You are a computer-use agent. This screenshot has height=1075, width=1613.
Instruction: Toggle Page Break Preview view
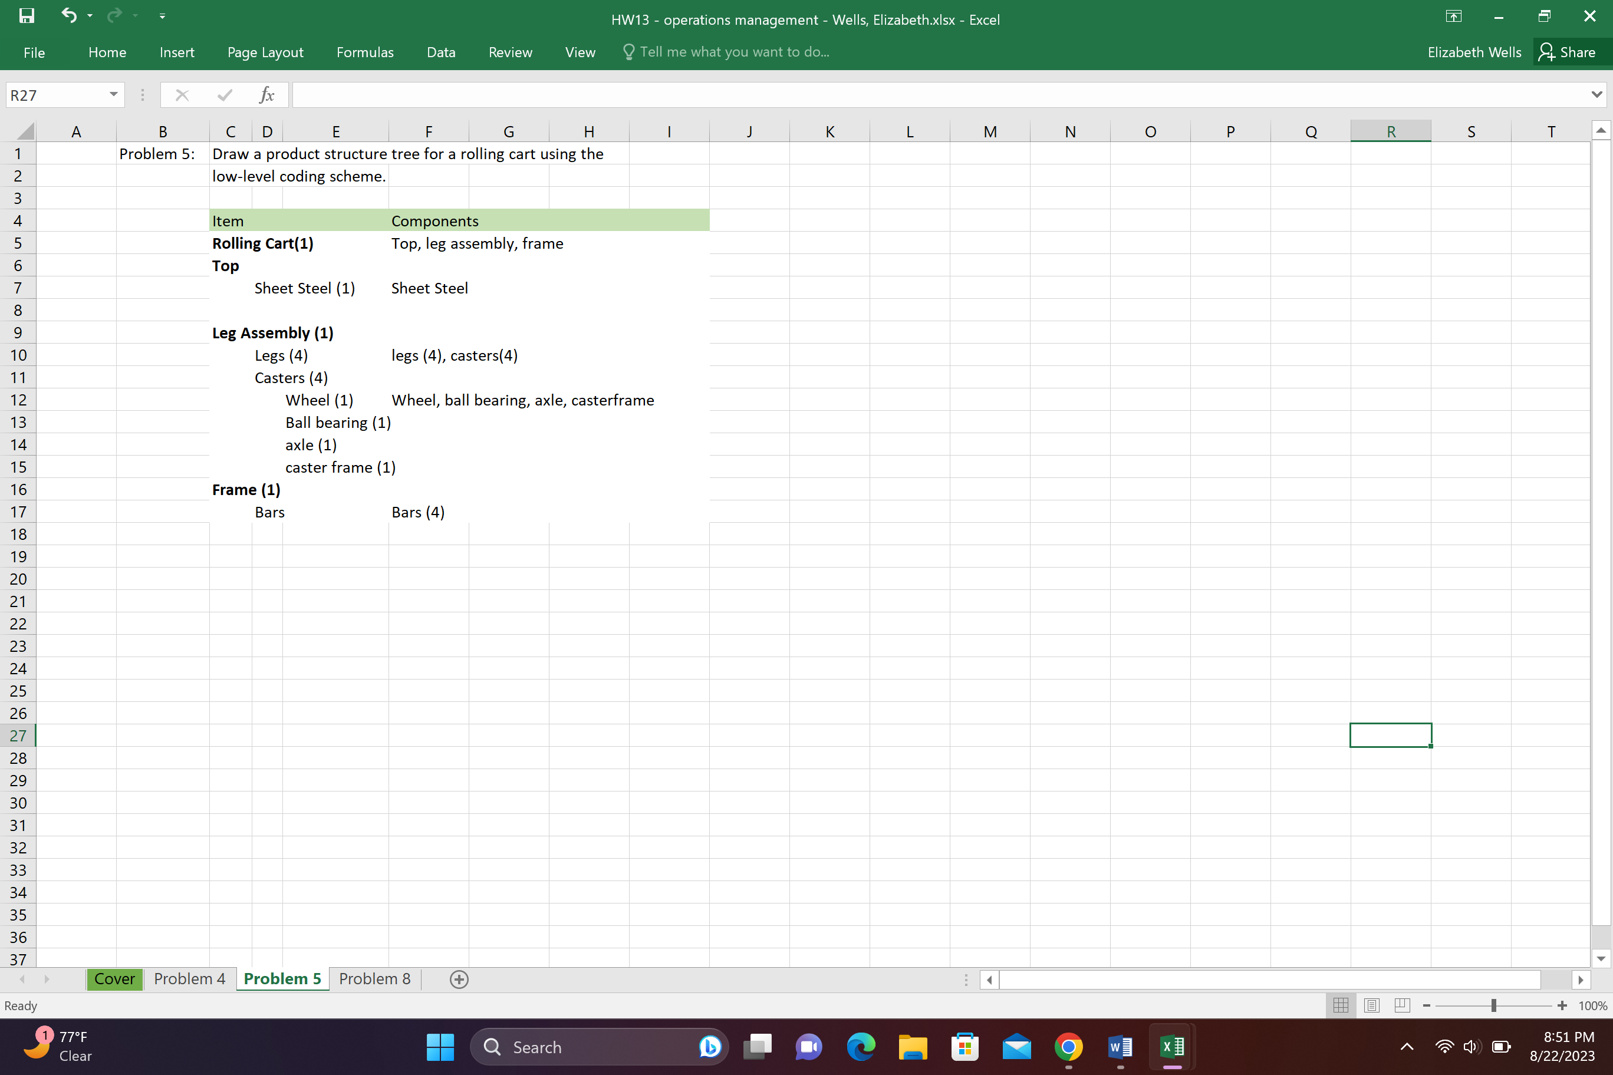coord(1402,1005)
